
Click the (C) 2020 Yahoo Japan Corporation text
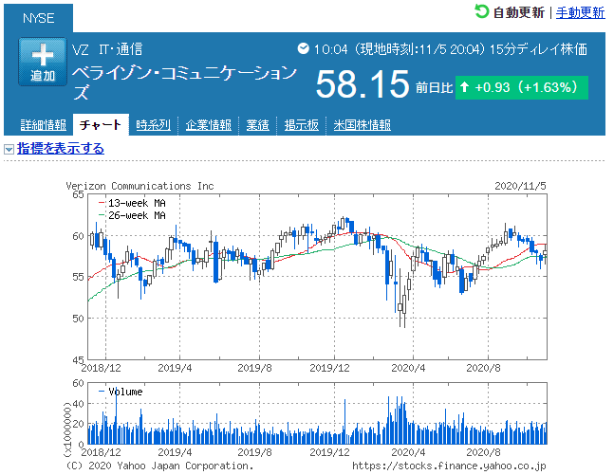(159, 466)
